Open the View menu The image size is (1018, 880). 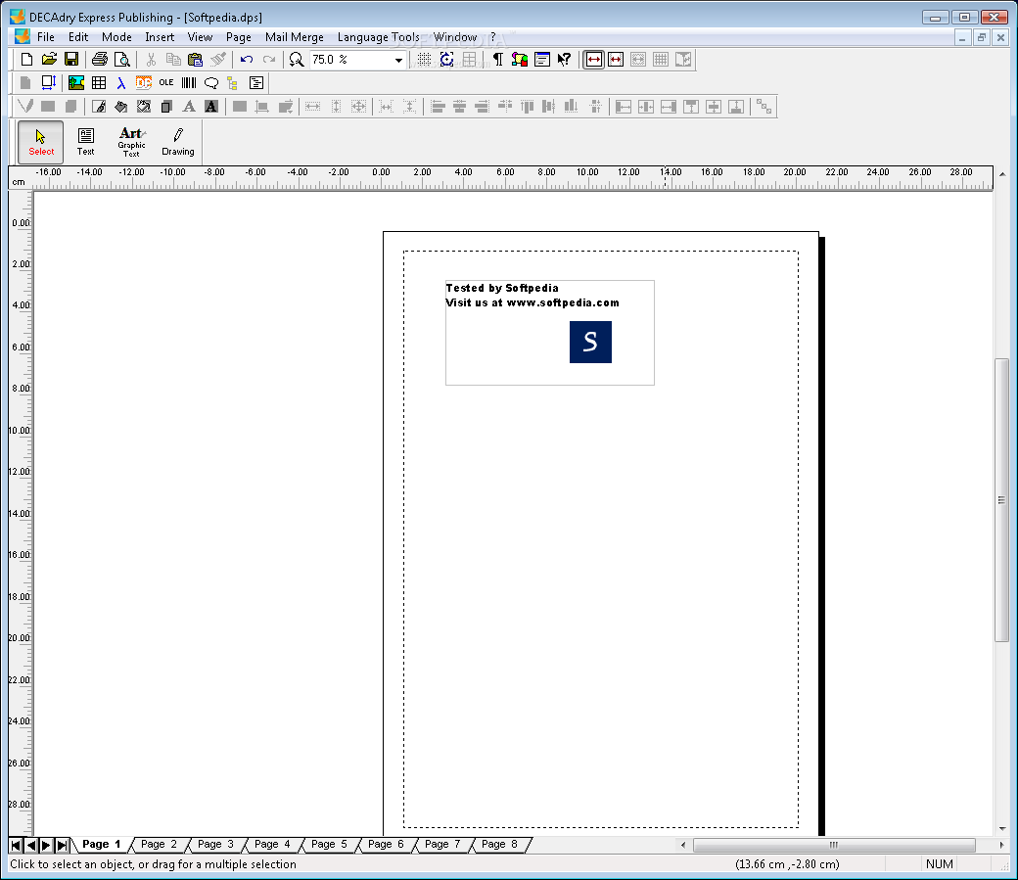(200, 37)
